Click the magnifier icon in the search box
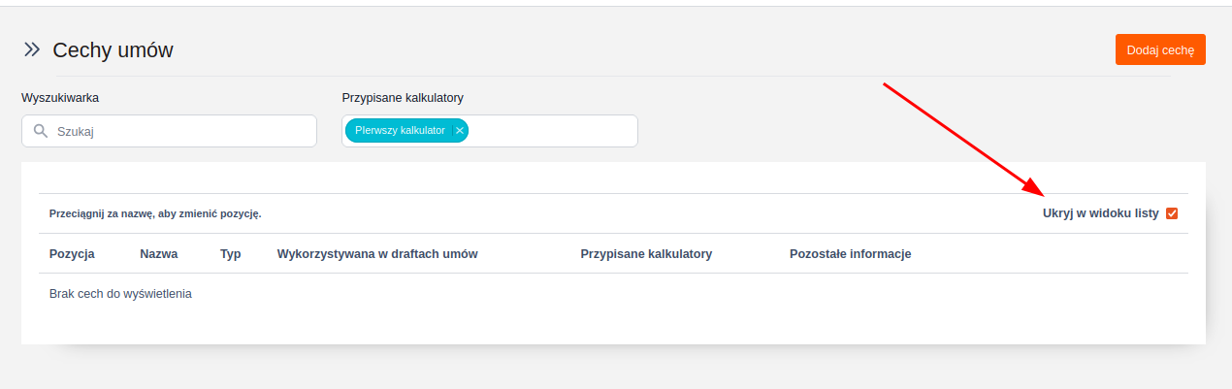The width and height of the screenshot is (1232, 389). pyautogui.click(x=40, y=130)
